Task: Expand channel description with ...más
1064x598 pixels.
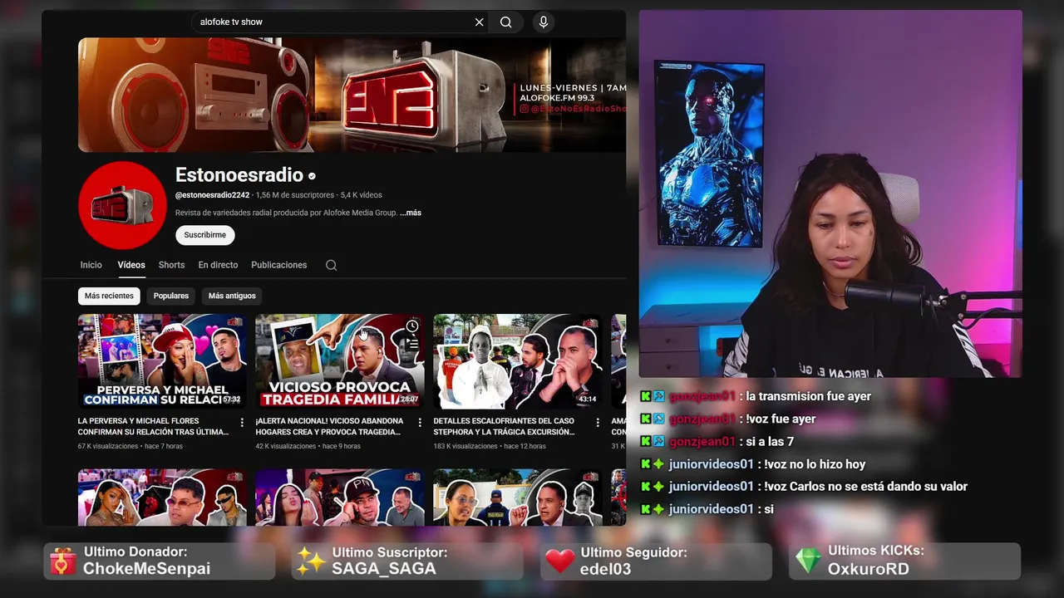Action: pos(411,213)
